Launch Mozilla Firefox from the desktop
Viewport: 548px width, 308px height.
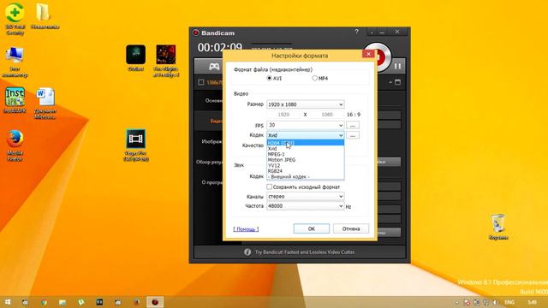click(15, 145)
